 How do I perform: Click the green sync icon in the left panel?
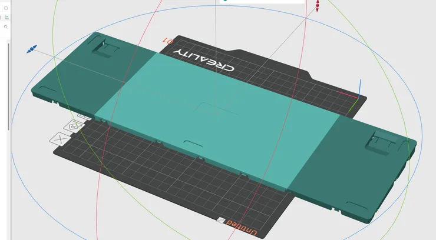coord(6,18)
